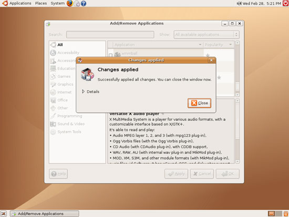The height and width of the screenshot is (217, 289).
Task: Click the Search input field
Action: click(110, 35)
